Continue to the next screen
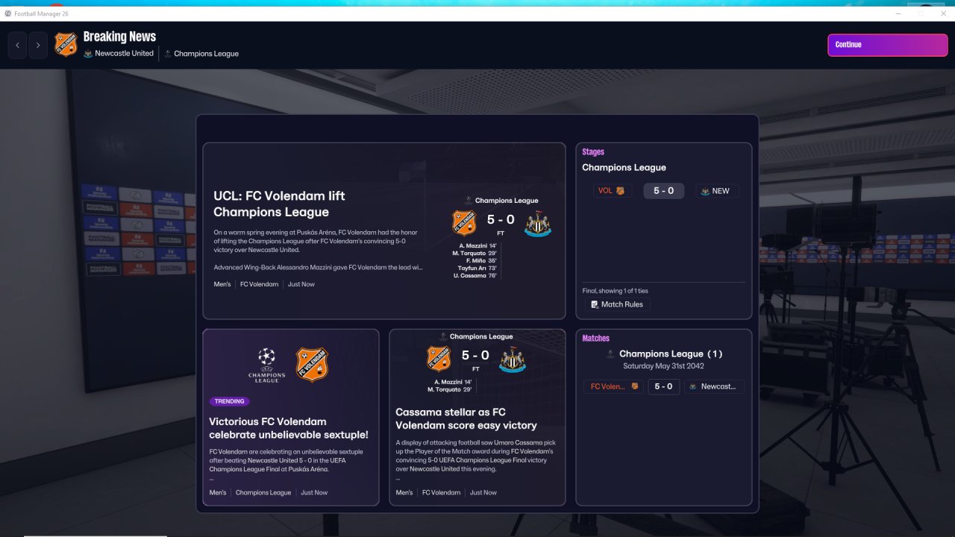The image size is (955, 537). point(887,45)
